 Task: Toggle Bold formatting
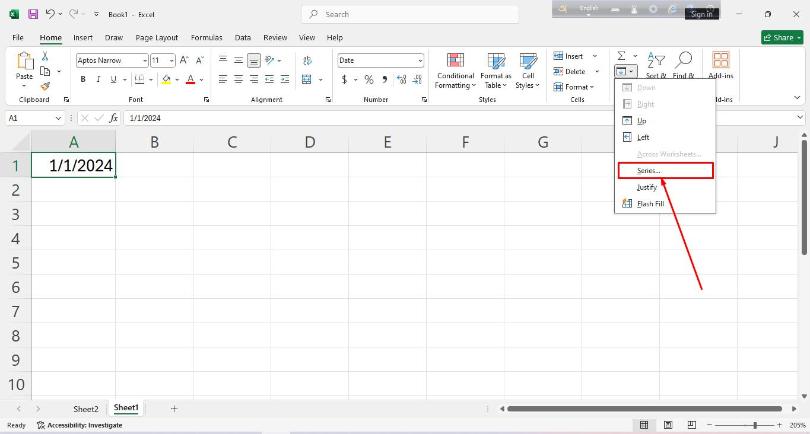[x=83, y=79]
